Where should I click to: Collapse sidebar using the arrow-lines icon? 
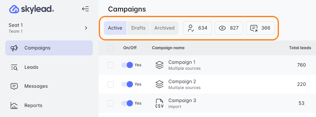pyautogui.click(x=85, y=9)
